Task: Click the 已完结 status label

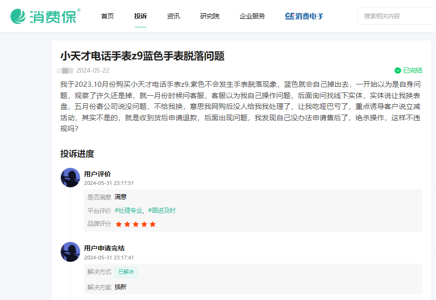Action: pos(412,70)
